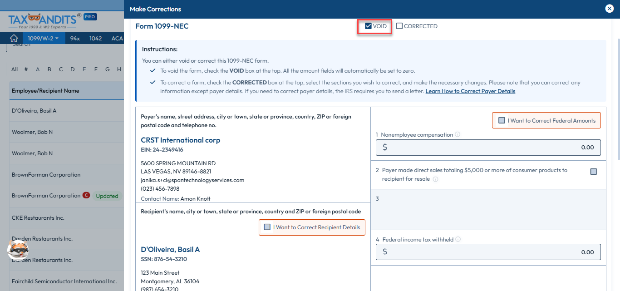The image size is (620, 291).
Task: Open the 94x menu
Action: [75, 38]
